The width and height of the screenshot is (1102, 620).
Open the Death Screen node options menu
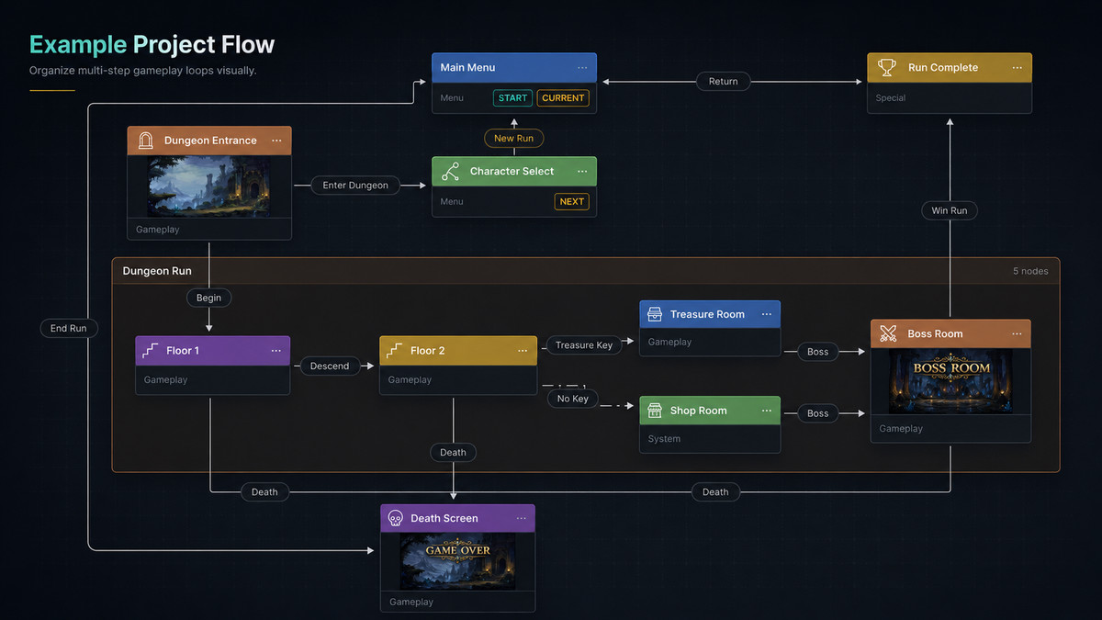coord(520,518)
